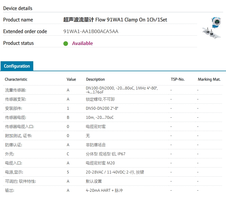This screenshot has width=226, height=198.
Task: Select the 流量传感器 characteristic row
Action: coord(15,90)
